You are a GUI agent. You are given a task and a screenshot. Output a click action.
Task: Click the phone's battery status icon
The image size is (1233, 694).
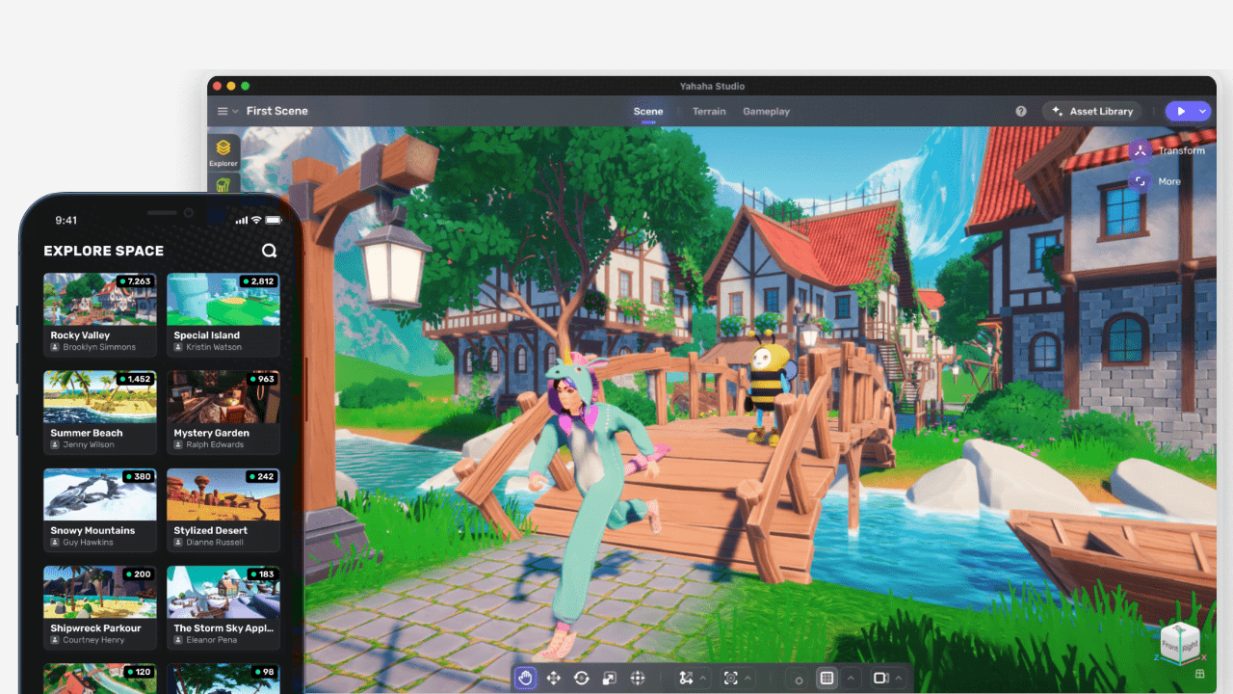point(275,221)
